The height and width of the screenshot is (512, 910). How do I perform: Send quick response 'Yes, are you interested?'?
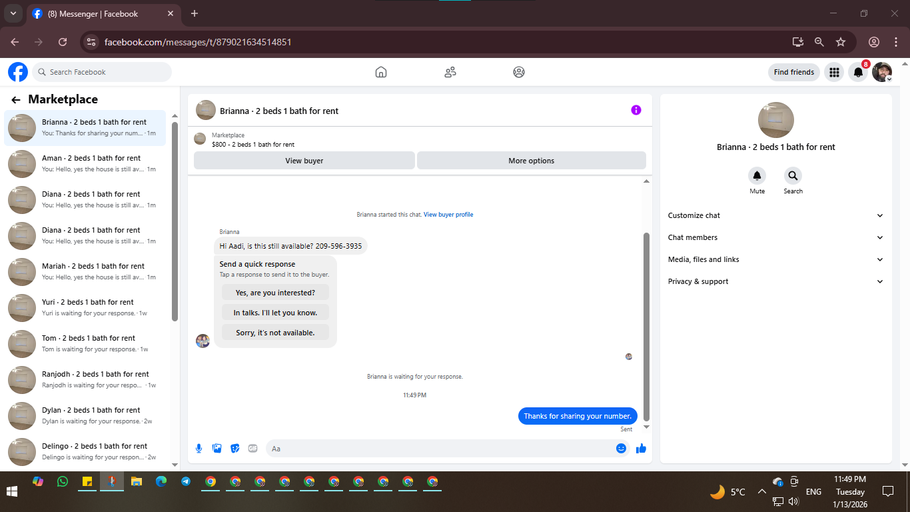275,293
